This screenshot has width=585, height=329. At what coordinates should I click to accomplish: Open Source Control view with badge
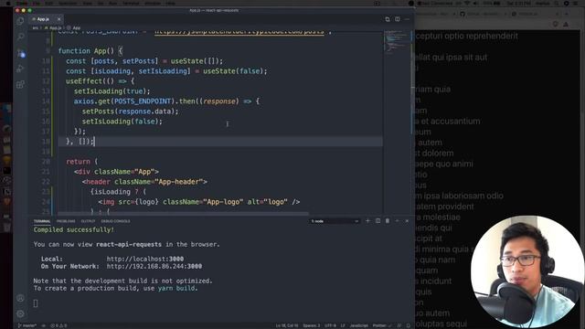21,53
